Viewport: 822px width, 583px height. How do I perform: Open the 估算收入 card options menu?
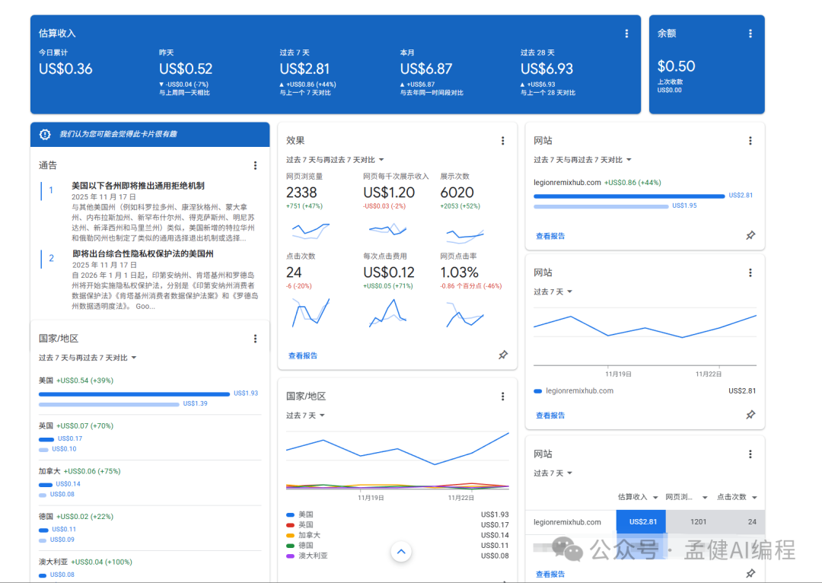point(626,33)
